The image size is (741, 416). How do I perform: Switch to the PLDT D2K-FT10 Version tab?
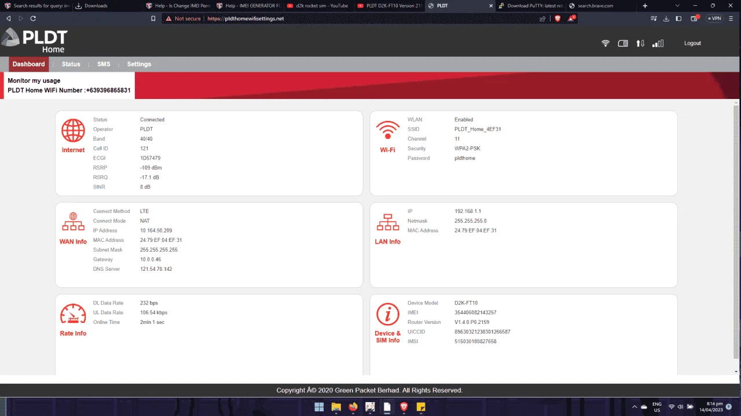(x=390, y=6)
